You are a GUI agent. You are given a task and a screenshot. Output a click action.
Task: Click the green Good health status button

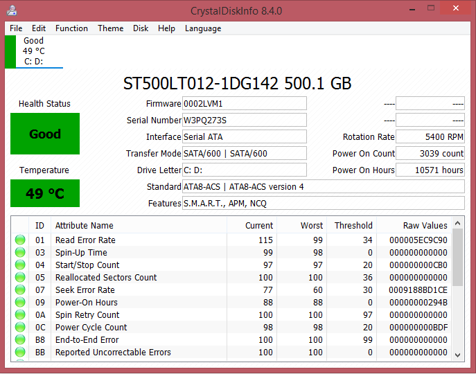[x=45, y=134]
